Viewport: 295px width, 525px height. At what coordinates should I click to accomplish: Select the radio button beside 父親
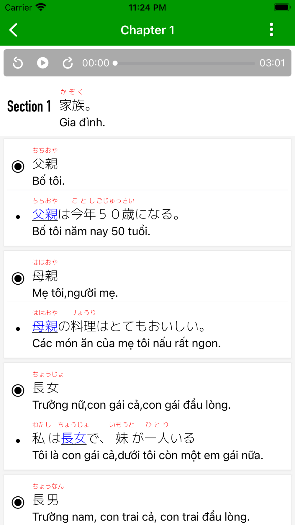coord(18,166)
